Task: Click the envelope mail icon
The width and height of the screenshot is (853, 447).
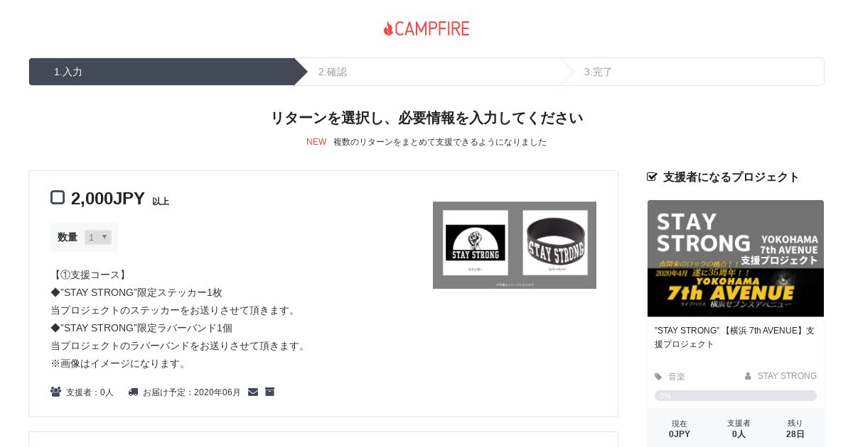Action: pyautogui.click(x=253, y=392)
